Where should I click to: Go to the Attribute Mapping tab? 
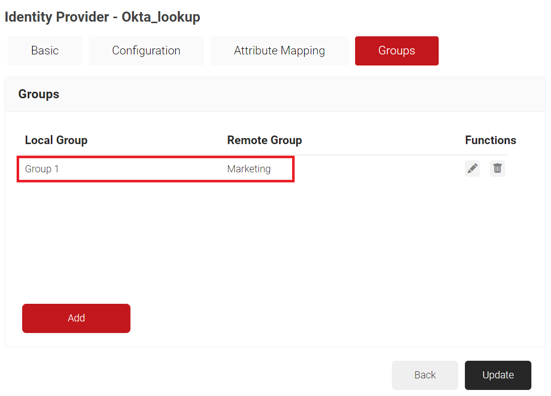[x=279, y=51]
